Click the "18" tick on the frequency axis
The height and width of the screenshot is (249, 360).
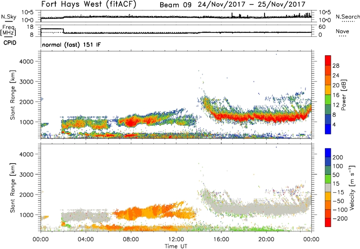[x=30, y=27]
